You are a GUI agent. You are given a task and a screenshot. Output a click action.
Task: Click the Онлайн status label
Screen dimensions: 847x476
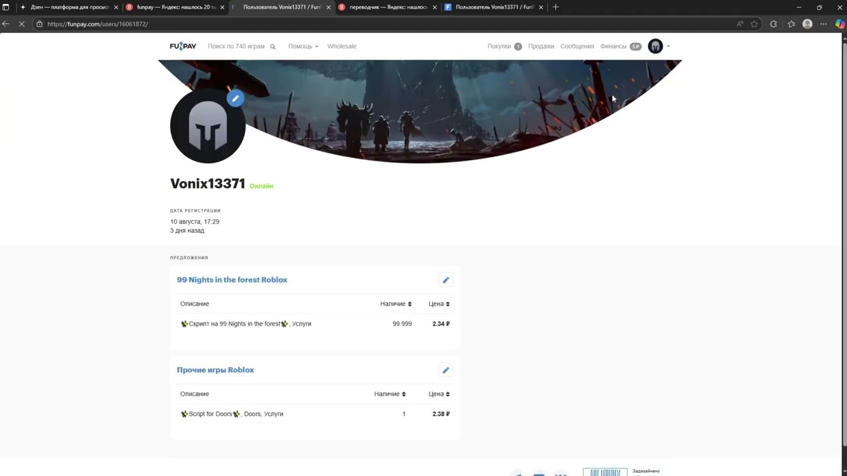coord(261,186)
